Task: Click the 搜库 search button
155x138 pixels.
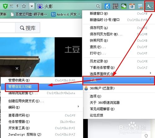Action: (28, 28)
